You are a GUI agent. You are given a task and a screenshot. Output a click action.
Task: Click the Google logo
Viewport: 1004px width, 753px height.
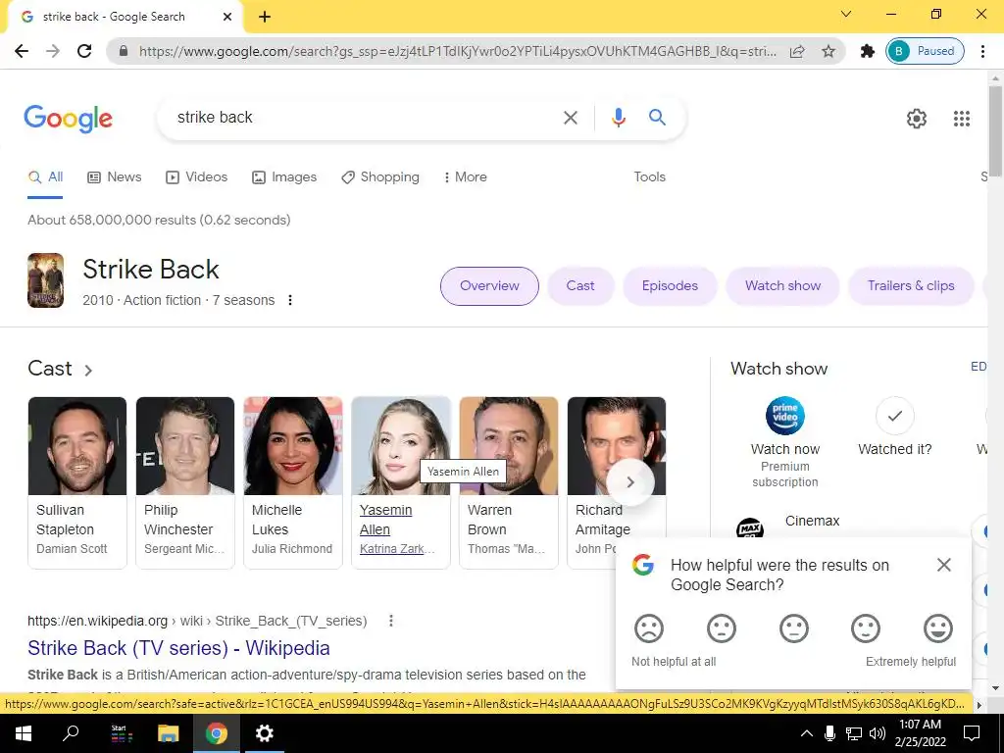[68, 119]
